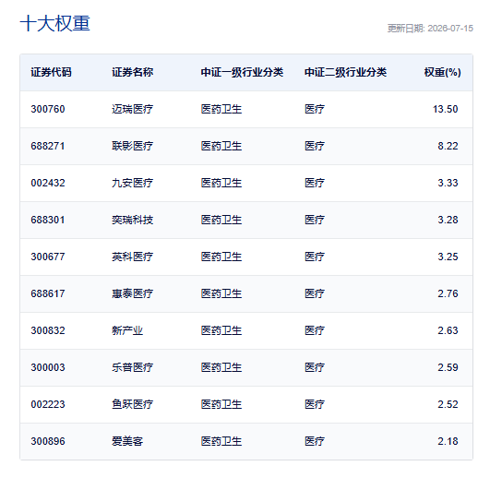
Task: Click security name 奕瑞科技
Action: coord(133,220)
